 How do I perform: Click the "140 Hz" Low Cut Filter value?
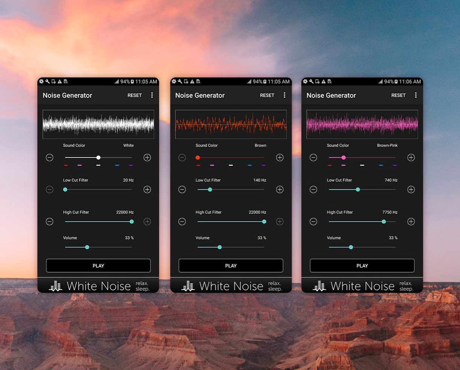coord(260,180)
